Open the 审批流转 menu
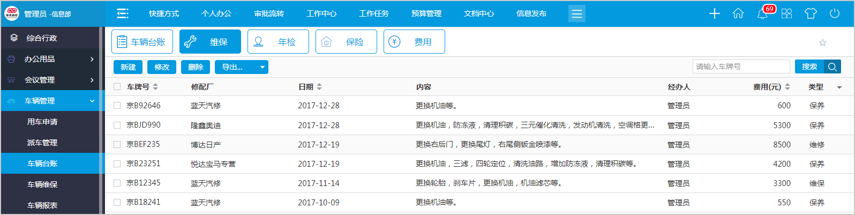855x215 pixels. coord(269,13)
